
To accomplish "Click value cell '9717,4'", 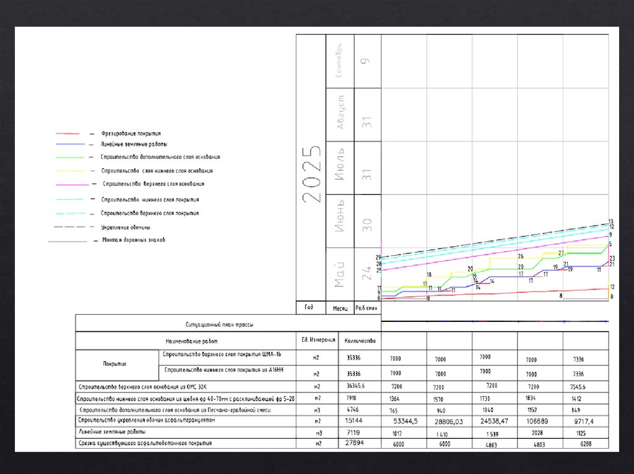I will tap(584, 421).
